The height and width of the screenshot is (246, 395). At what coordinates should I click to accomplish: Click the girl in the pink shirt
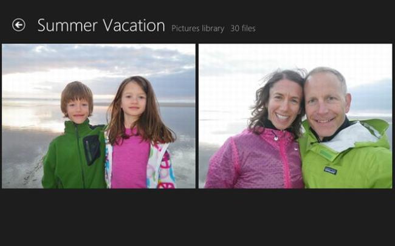(x=137, y=133)
